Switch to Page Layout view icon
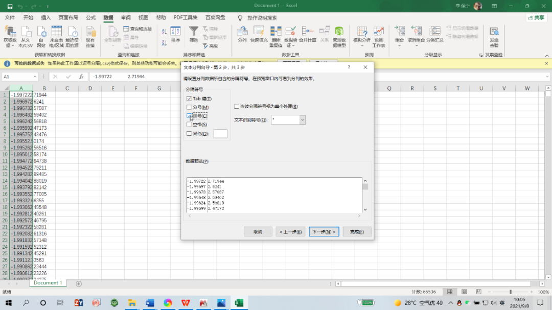552x310 pixels. (x=464, y=292)
